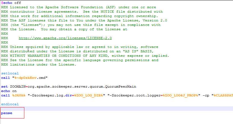
Task: Click 'REM See the License for the specific' line
Action: click(80, 60)
